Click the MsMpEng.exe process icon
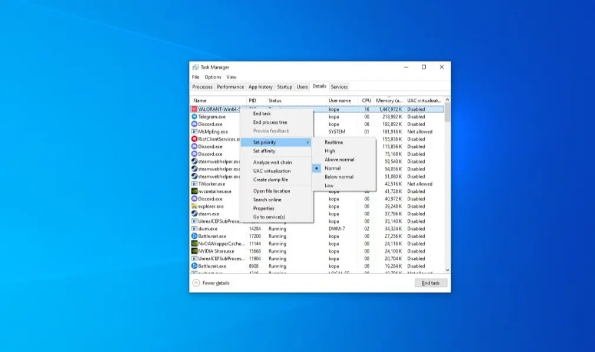This screenshot has width=595, height=352. [x=194, y=131]
